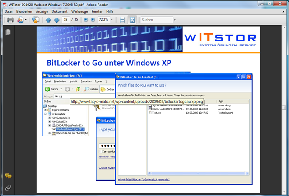This screenshot has width=289, height=196.
Task: Open the search options dropdown arrow
Action: coord(175,20)
